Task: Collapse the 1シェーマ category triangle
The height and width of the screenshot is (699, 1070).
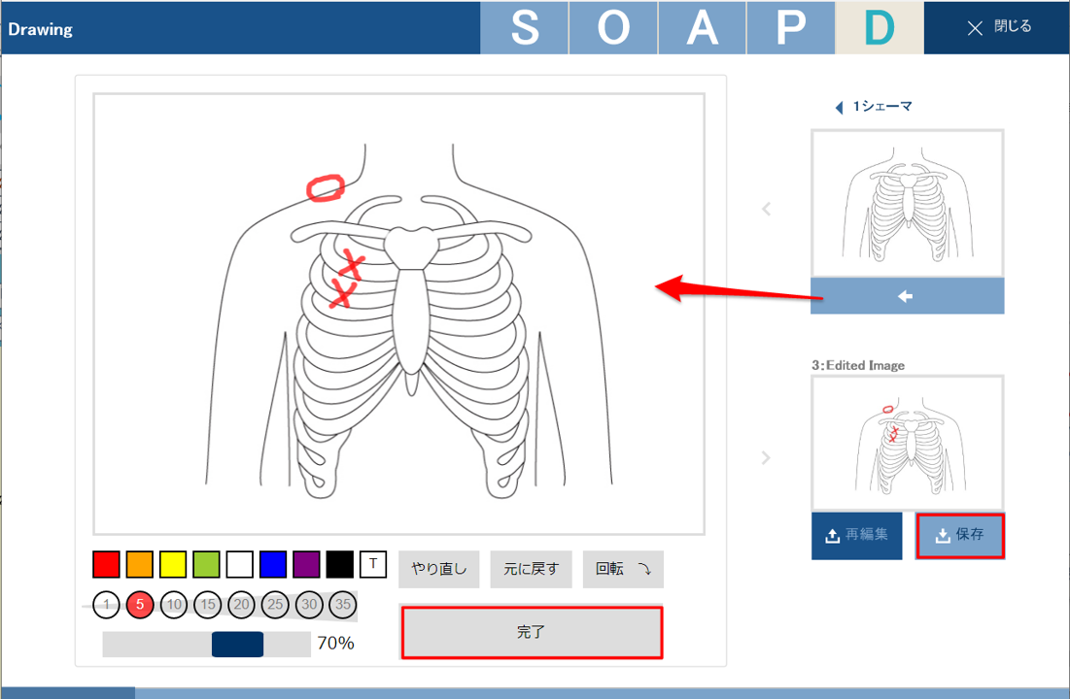Action: tap(840, 107)
